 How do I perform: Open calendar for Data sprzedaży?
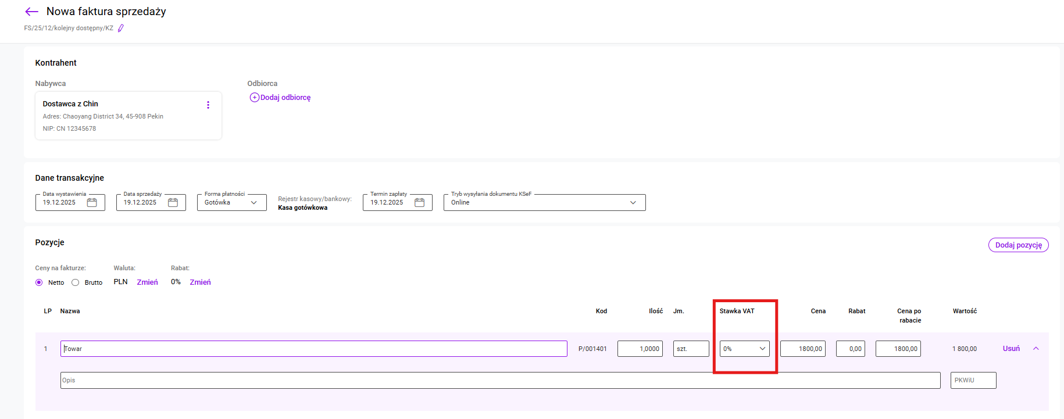173,203
